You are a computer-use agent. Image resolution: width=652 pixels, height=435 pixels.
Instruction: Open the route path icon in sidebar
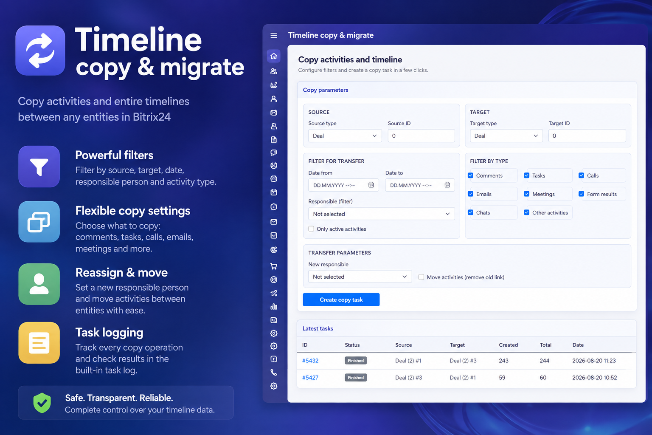click(x=274, y=293)
